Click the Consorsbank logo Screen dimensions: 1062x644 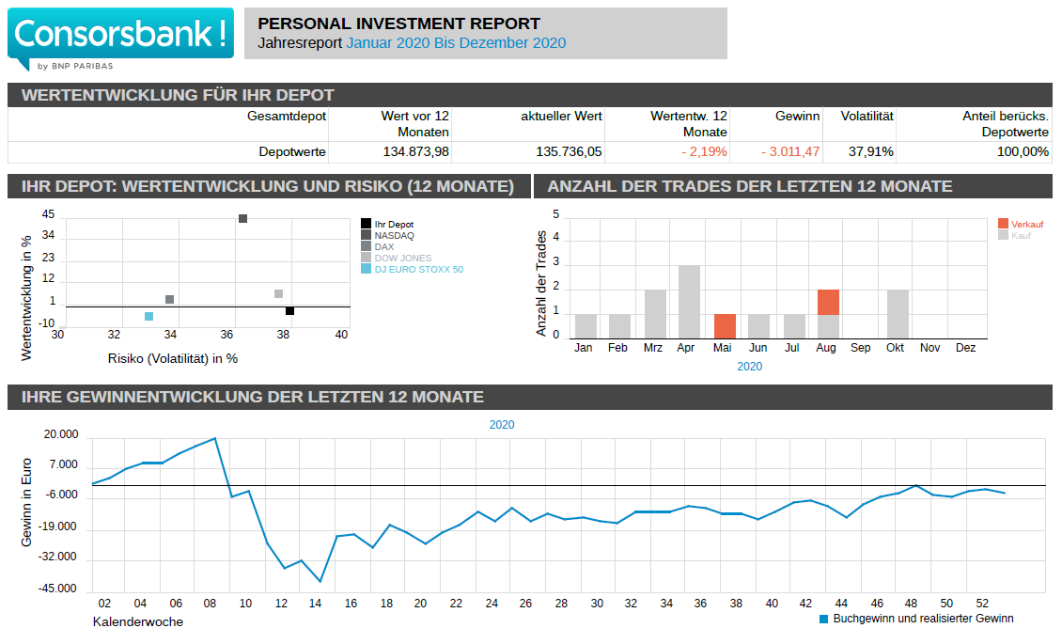click(x=120, y=38)
